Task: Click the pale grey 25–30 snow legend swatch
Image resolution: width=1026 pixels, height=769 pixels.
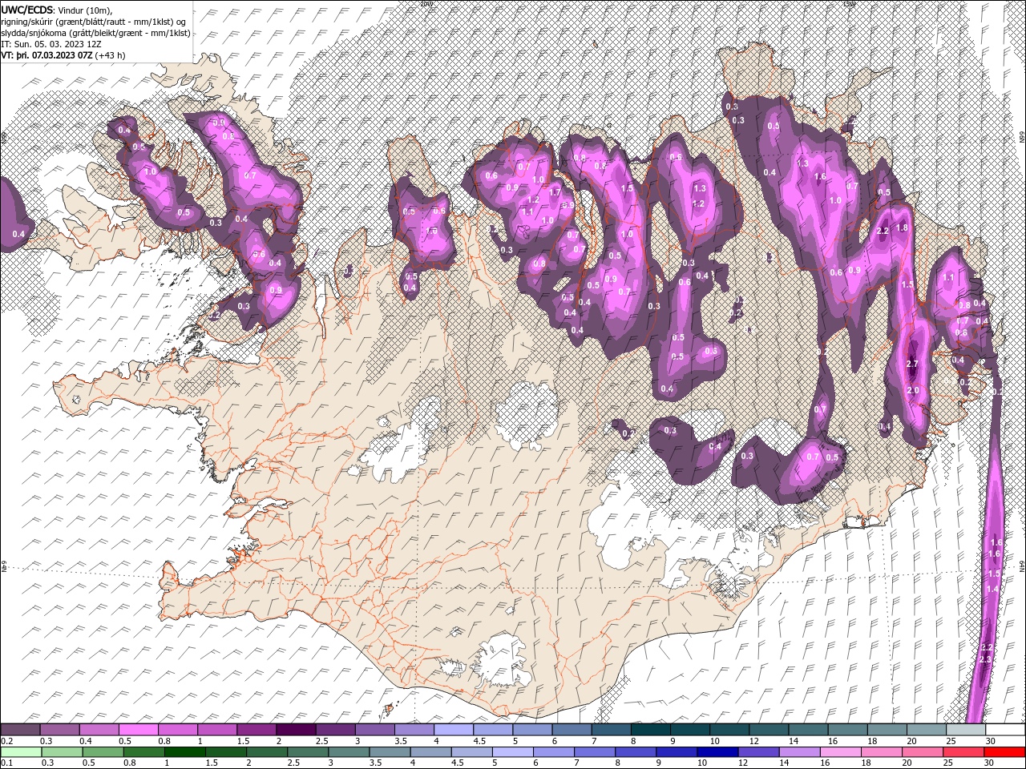Action: click(x=965, y=730)
